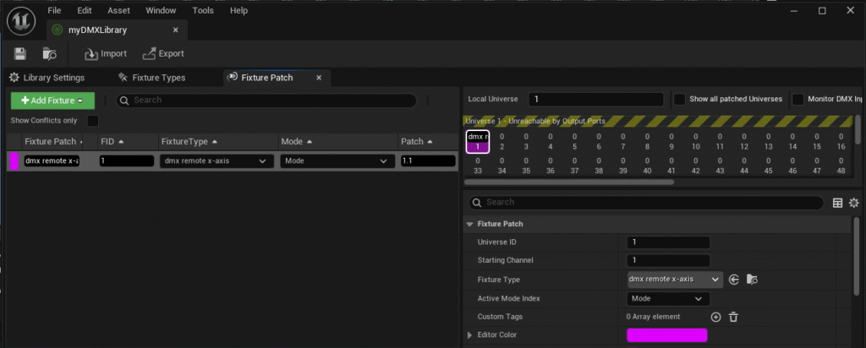Click the vertical scrollbar of the universe grid
The width and height of the screenshot is (866, 348).
point(858,130)
